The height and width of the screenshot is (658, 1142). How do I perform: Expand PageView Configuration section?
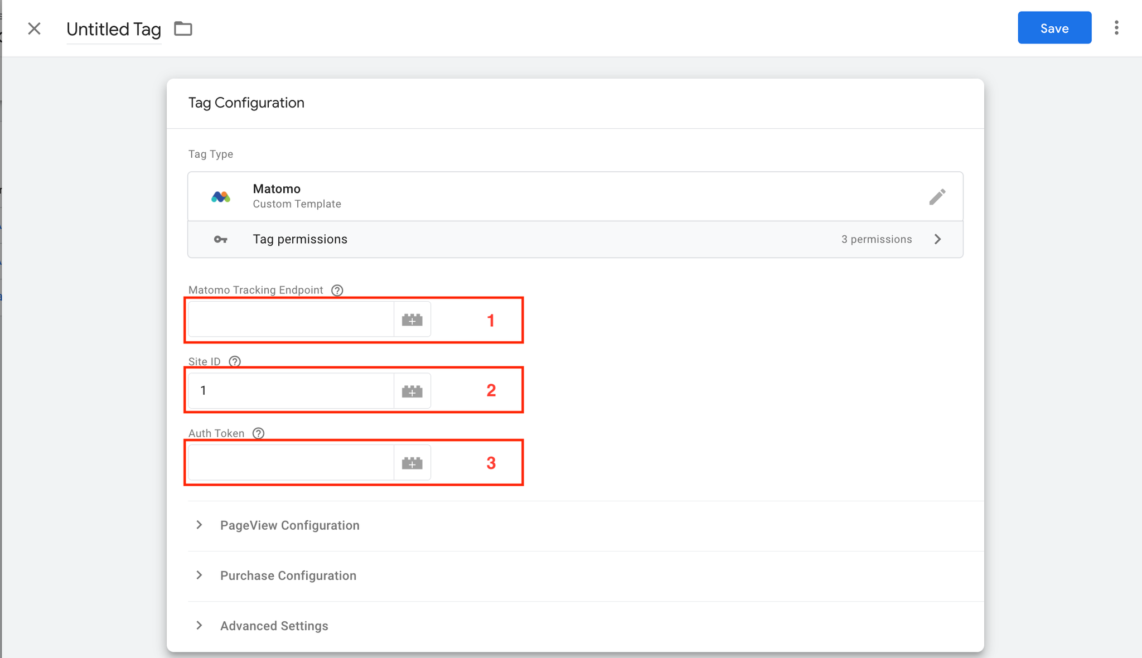tap(585, 525)
